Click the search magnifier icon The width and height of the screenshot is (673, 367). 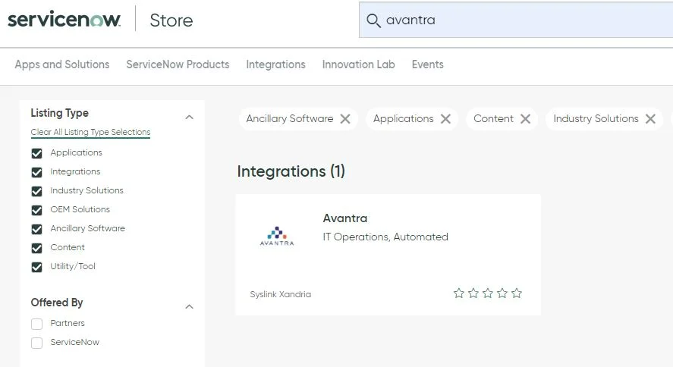pyautogui.click(x=373, y=20)
